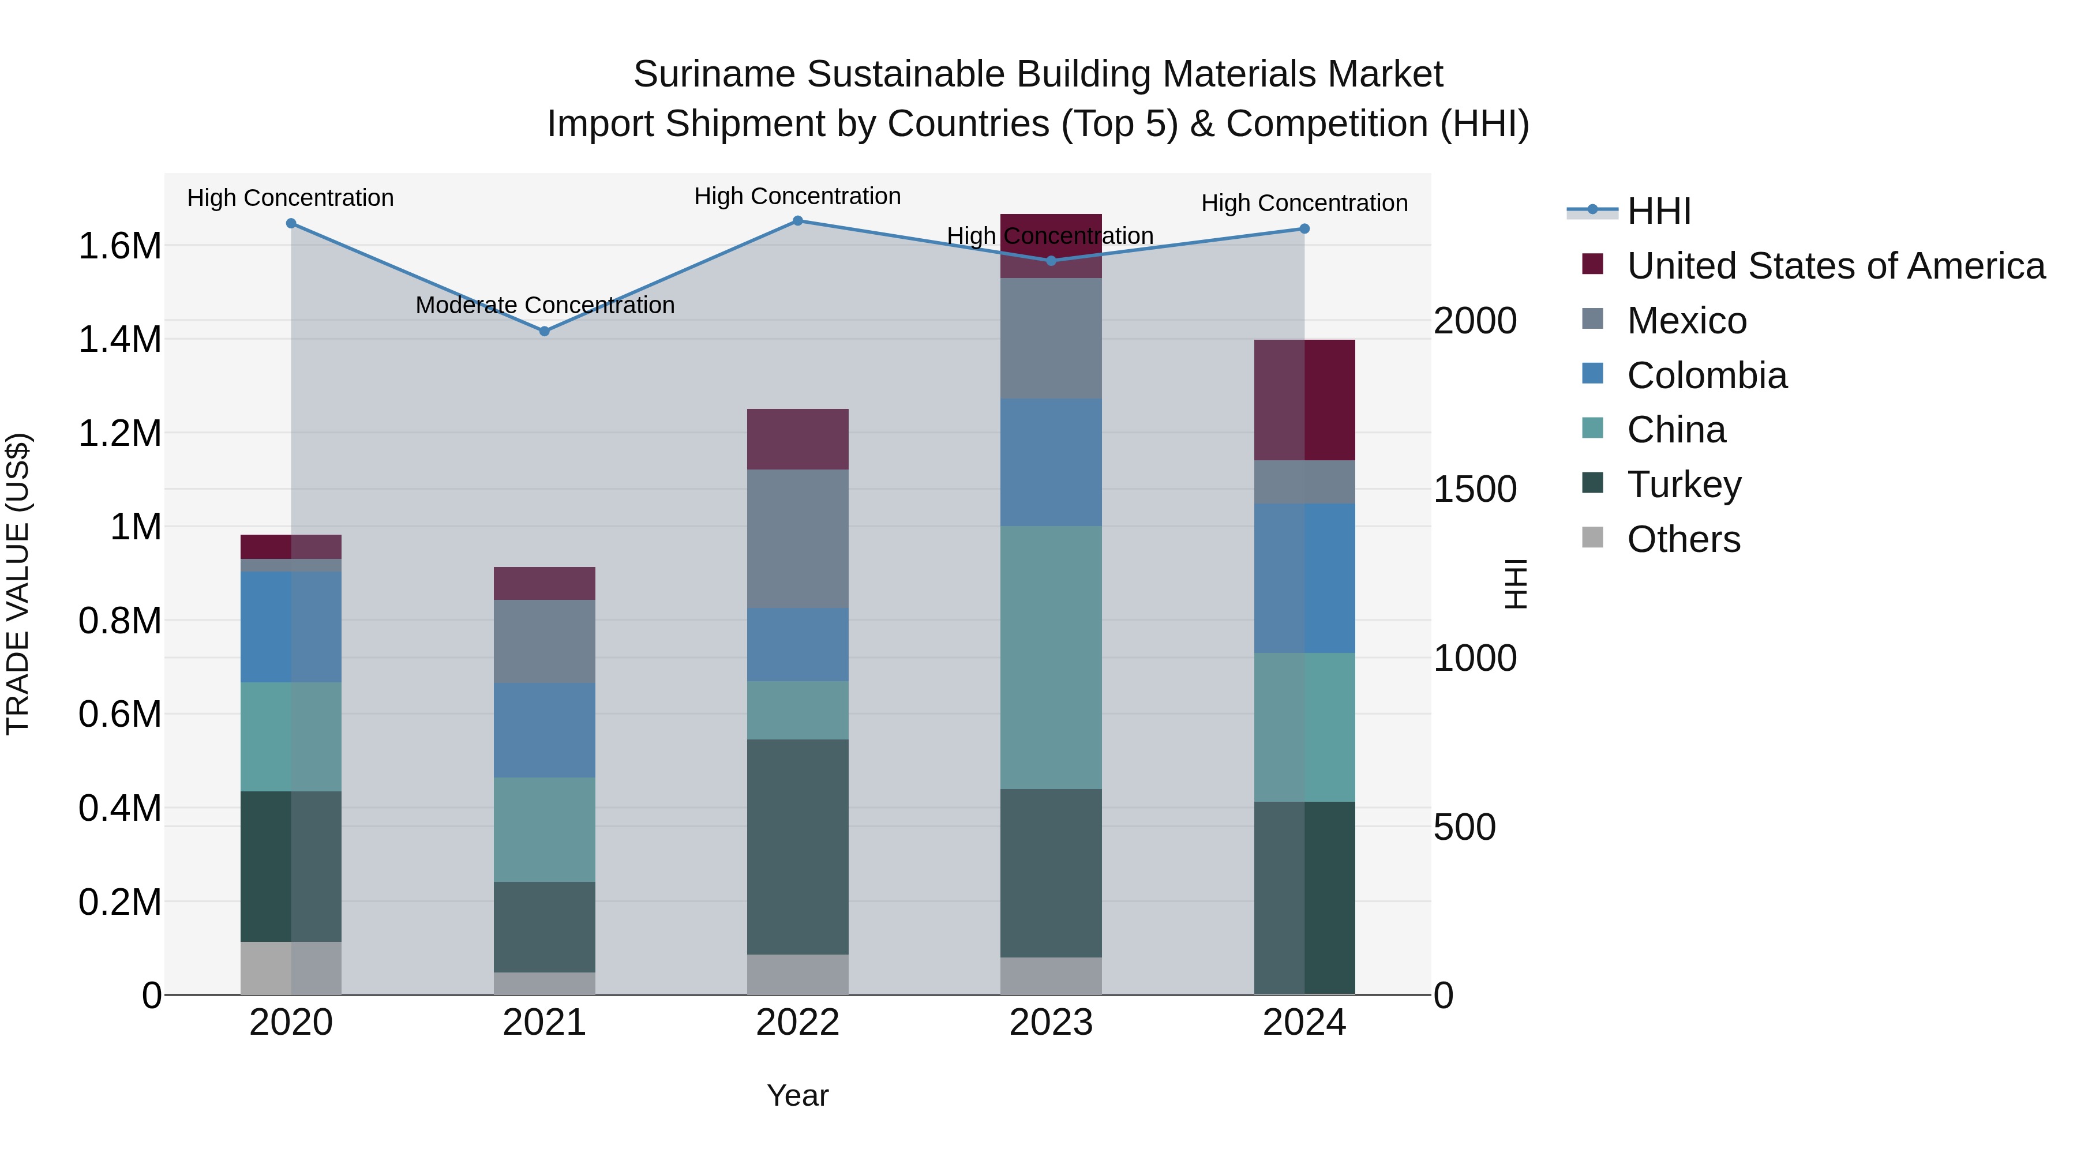Click the 2021 Mexico bar segment
2077x1168 pixels.
click(544, 641)
